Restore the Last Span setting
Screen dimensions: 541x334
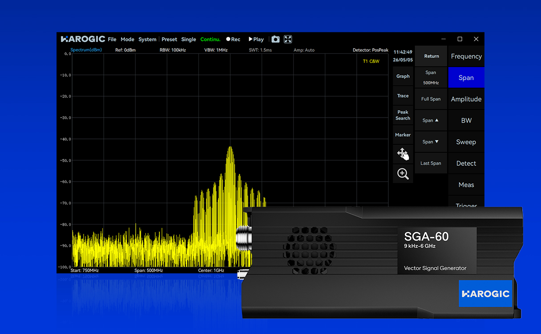click(x=431, y=163)
